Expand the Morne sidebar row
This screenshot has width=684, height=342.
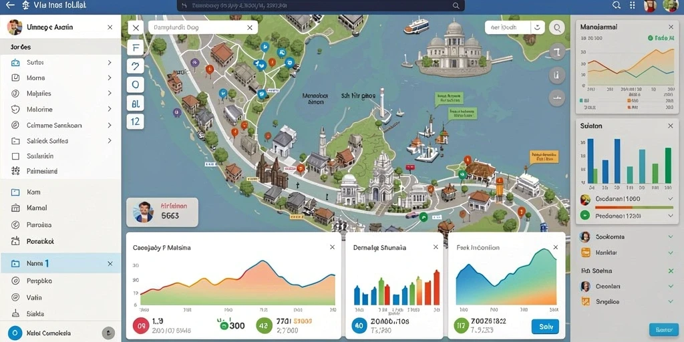[x=110, y=77]
